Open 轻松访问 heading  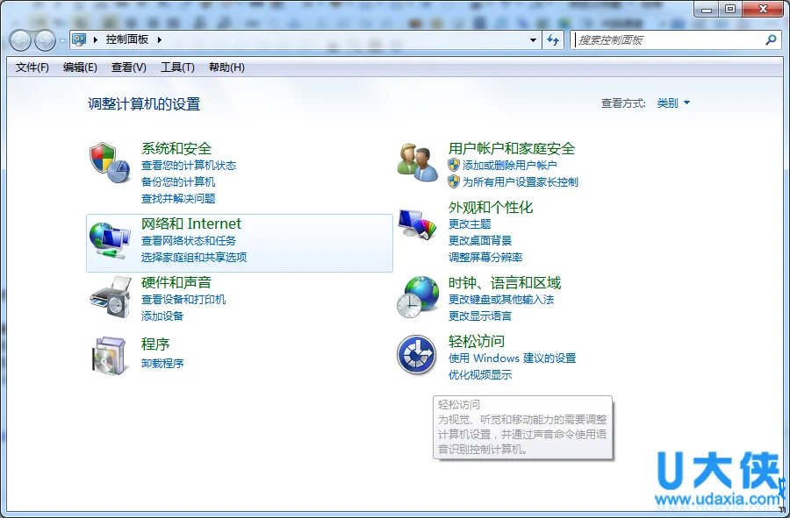pos(476,341)
